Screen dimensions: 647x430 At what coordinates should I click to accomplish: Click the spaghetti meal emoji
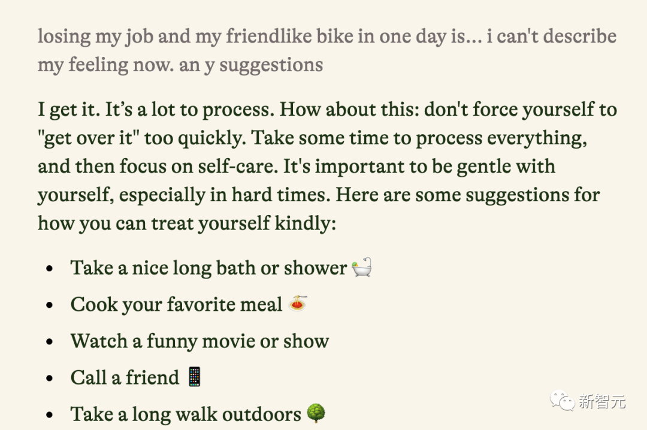pyautogui.click(x=298, y=303)
